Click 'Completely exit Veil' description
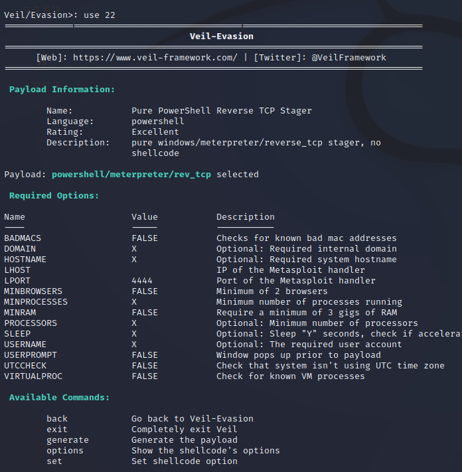The image size is (462, 472). [x=184, y=430]
